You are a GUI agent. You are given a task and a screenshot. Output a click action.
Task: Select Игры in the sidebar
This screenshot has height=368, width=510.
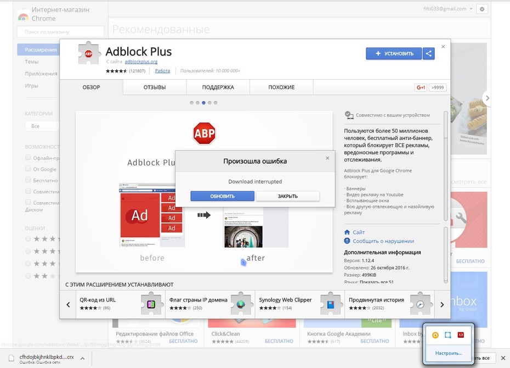pos(32,86)
